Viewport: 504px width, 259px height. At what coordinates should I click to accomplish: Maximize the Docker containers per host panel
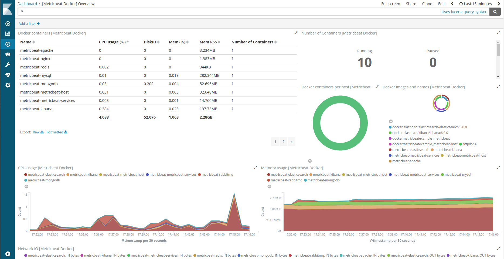377,87
